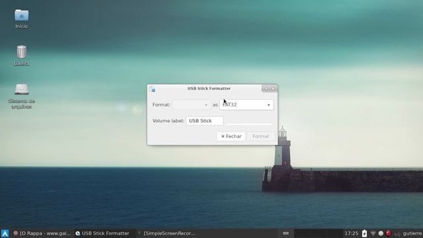Click the keyboard layout panel indicator

(286, 233)
